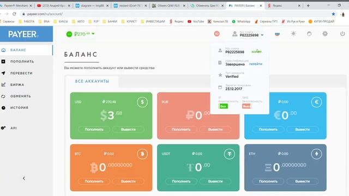This screenshot has width=349, height=196.
Task: Open the ЮРИСТ bookmarks folder
Action: click(x=129, y=21)
